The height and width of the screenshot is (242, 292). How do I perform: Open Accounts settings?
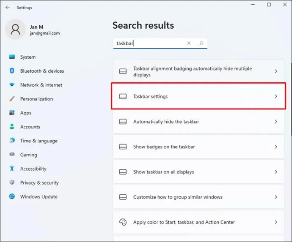pos(30,127)
